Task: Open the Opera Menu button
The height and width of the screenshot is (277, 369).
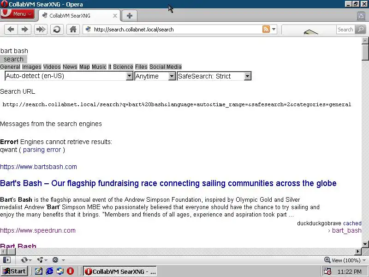Action: [18, 14]
